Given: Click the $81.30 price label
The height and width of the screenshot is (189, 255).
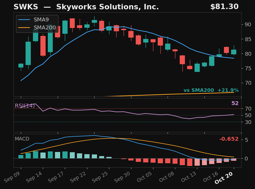Looking at the screenshot, I should pos(224,7).
